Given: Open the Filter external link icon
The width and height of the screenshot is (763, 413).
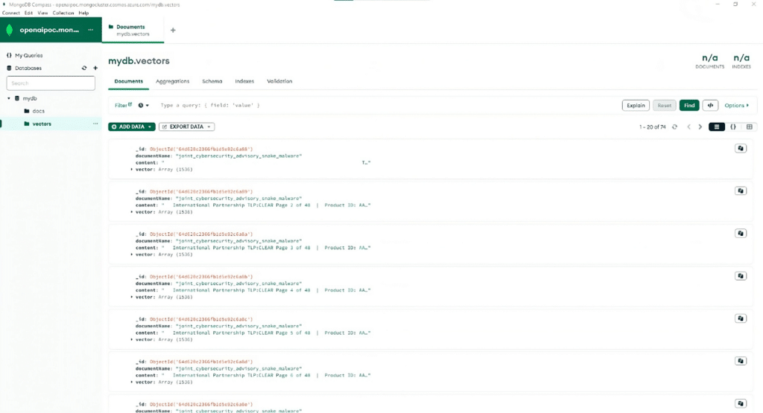Looking at the screenshot, I should [130, 104].
